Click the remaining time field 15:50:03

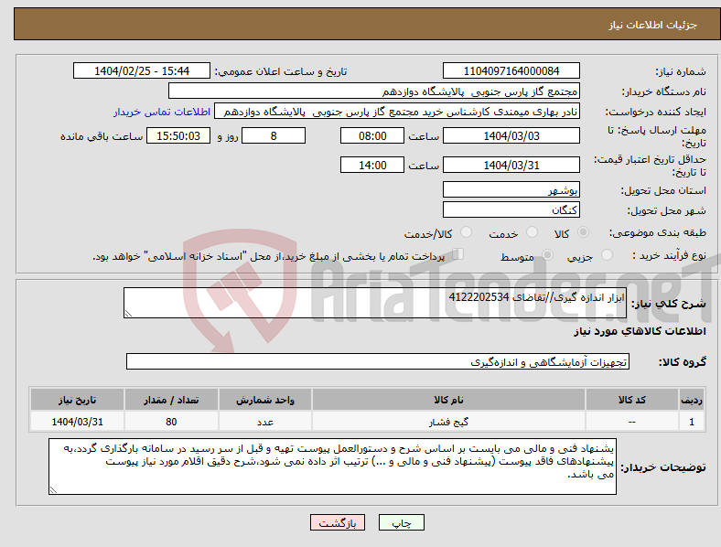point(178,135)
